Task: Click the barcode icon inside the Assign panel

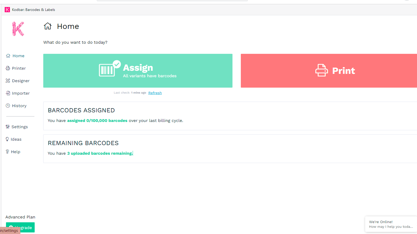Action: pos(107,70)
